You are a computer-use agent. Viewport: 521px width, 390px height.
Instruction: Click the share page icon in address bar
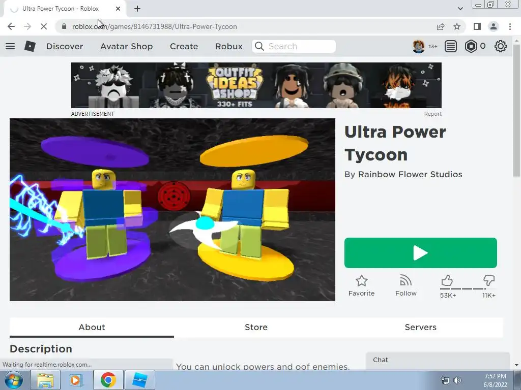(x=441, y=26)
